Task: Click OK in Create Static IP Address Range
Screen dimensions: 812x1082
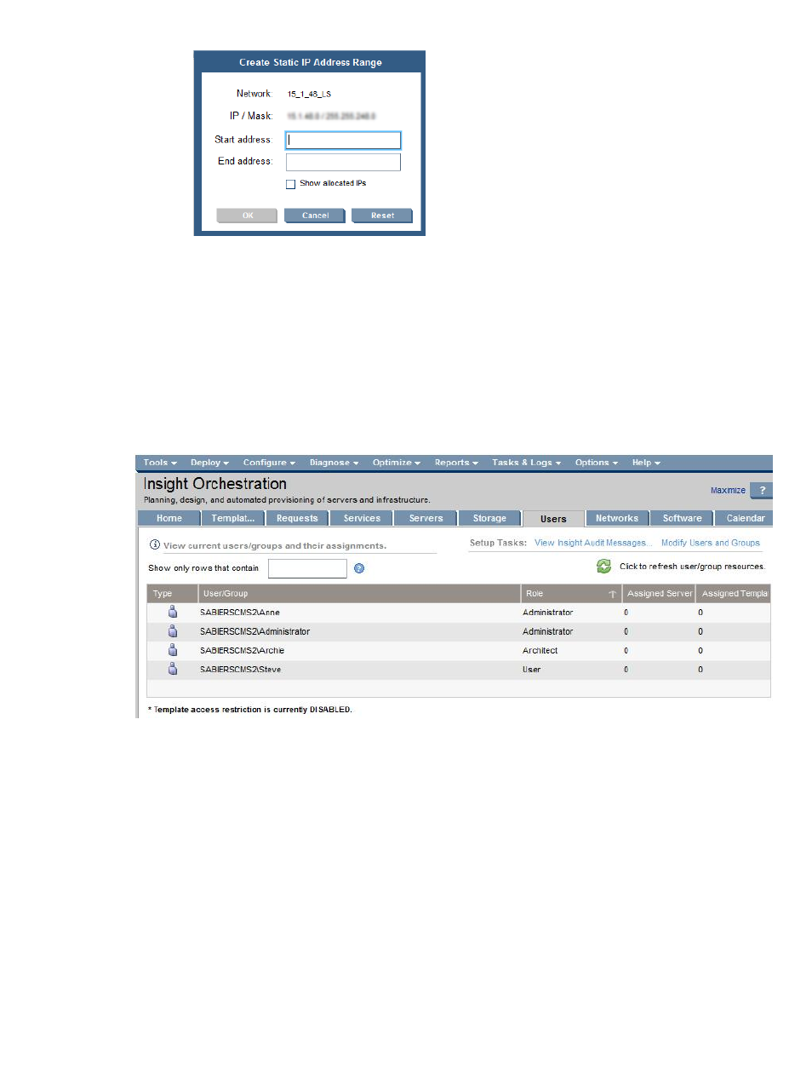Action: tap(247, 216)
